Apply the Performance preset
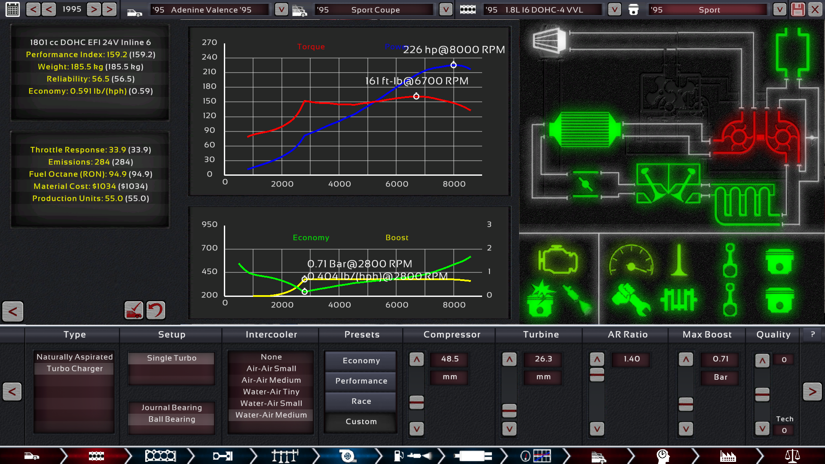The image size is (825, 464). pyautogui.click(x=361, y=381)
